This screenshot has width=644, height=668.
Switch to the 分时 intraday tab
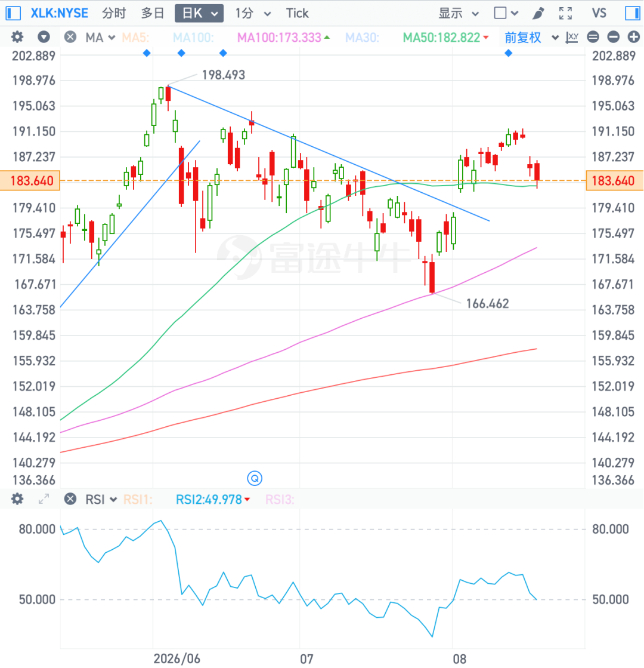tap(114, 13)
